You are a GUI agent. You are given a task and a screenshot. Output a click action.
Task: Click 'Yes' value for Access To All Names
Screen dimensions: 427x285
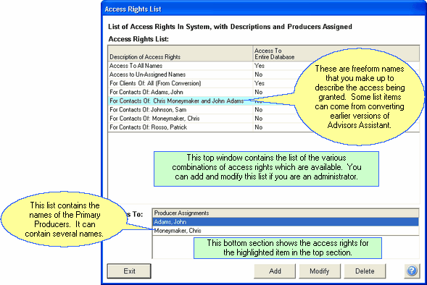(260, 66)
